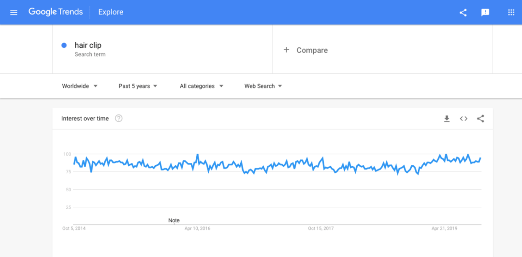Go to the Explore section
The height and width of the screenshot is (257, 522).
pos(111,12)
